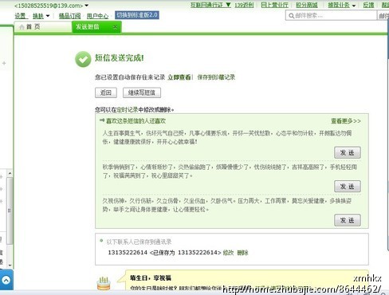Click the search magnifier icon

291,16
